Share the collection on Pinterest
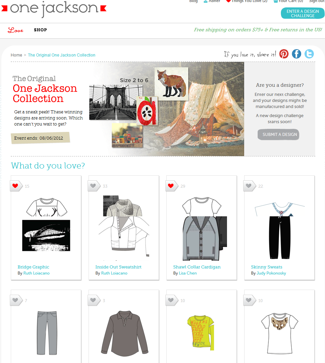The width and height of the screenshot is (325, 363). (284, 54)
